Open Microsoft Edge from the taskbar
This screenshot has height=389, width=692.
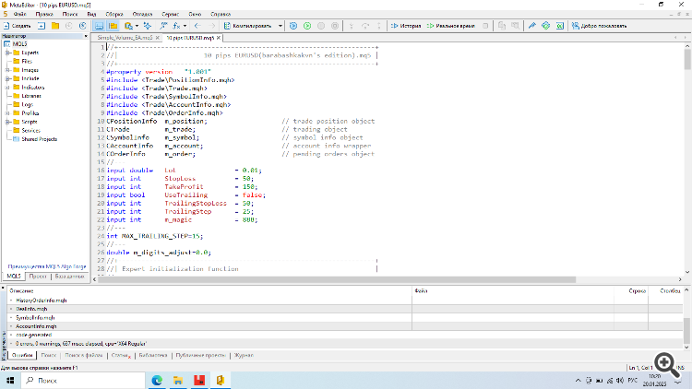click(x=156, y=380)
